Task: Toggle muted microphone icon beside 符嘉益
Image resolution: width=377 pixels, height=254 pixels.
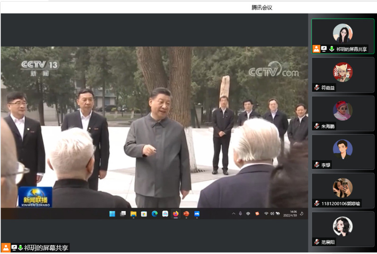Action: point(317,87)
